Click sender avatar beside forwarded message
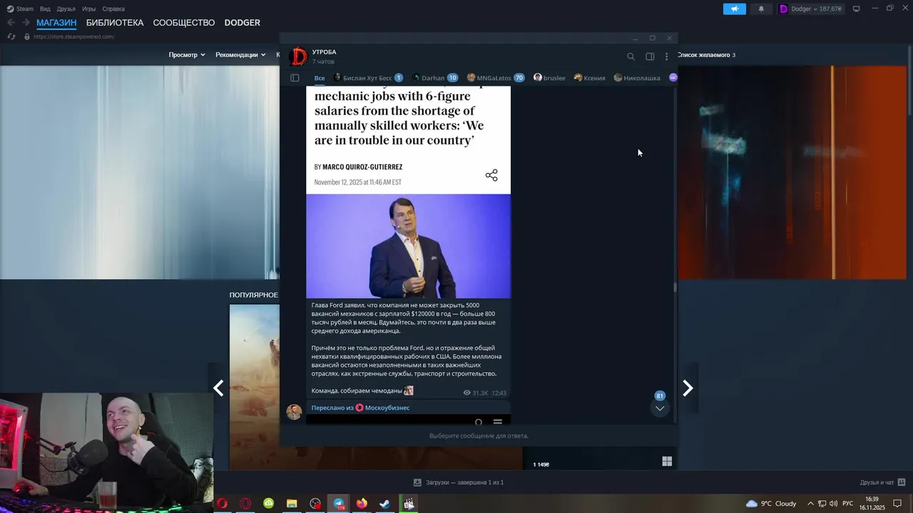Screen dimensions: 913x513 [x=294, y=412]
